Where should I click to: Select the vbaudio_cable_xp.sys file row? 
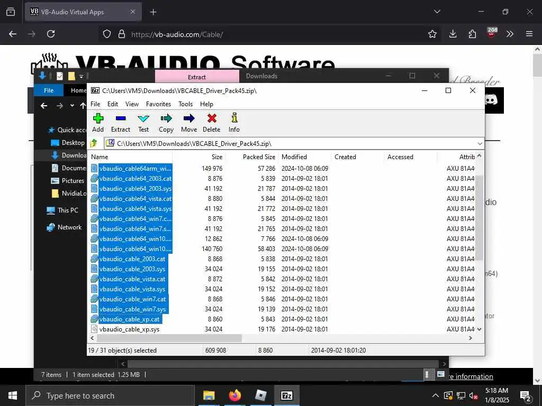pyautogui.click(x=282, y=329)
